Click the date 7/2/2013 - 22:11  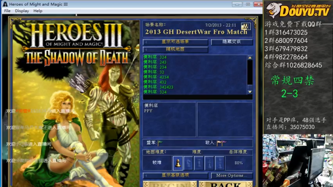[x=221, y=25]
